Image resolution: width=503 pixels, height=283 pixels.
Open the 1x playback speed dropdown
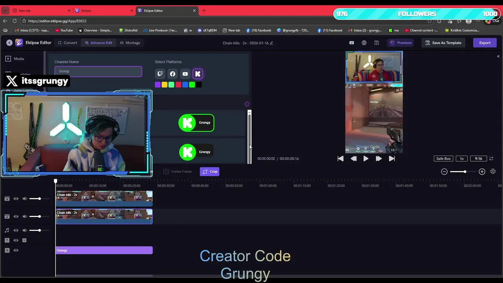click(462, 158)
